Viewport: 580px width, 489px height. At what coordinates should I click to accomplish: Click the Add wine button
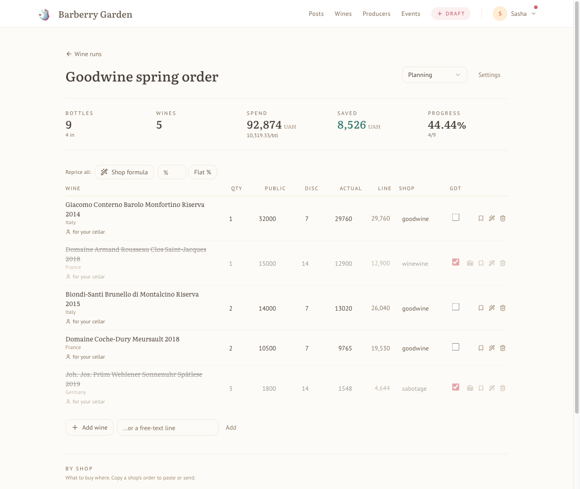point(89,427)
